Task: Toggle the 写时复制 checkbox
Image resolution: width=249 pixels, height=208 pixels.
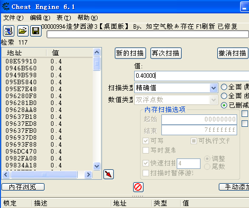Action: pyautogui.click(x=146, y=150)
